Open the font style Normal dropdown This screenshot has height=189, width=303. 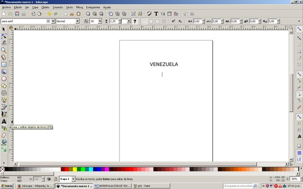[77, 21]
